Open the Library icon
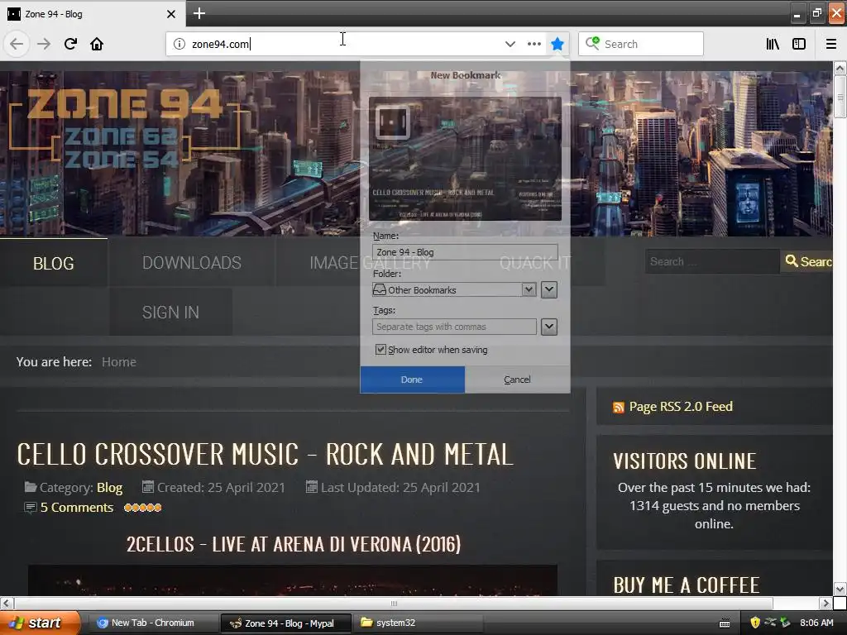 (773, 44)
